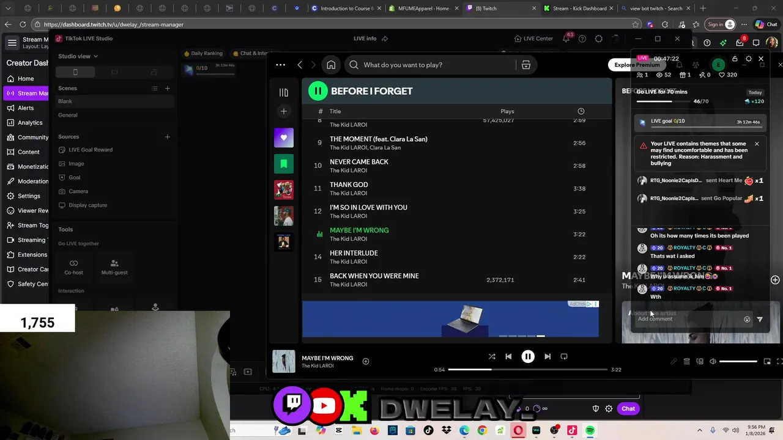Screen dimensions: 783x440
Task: Open the LIVE goal 0/10 card
Action: coord(699,122)
